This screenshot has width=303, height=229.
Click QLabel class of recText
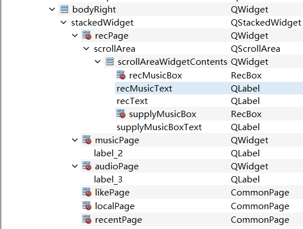pyautogui.click(x=245, y=101)
